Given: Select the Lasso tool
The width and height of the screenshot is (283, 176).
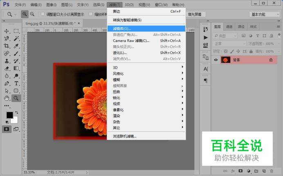Looking at the screenshot, I should (7, 38).
